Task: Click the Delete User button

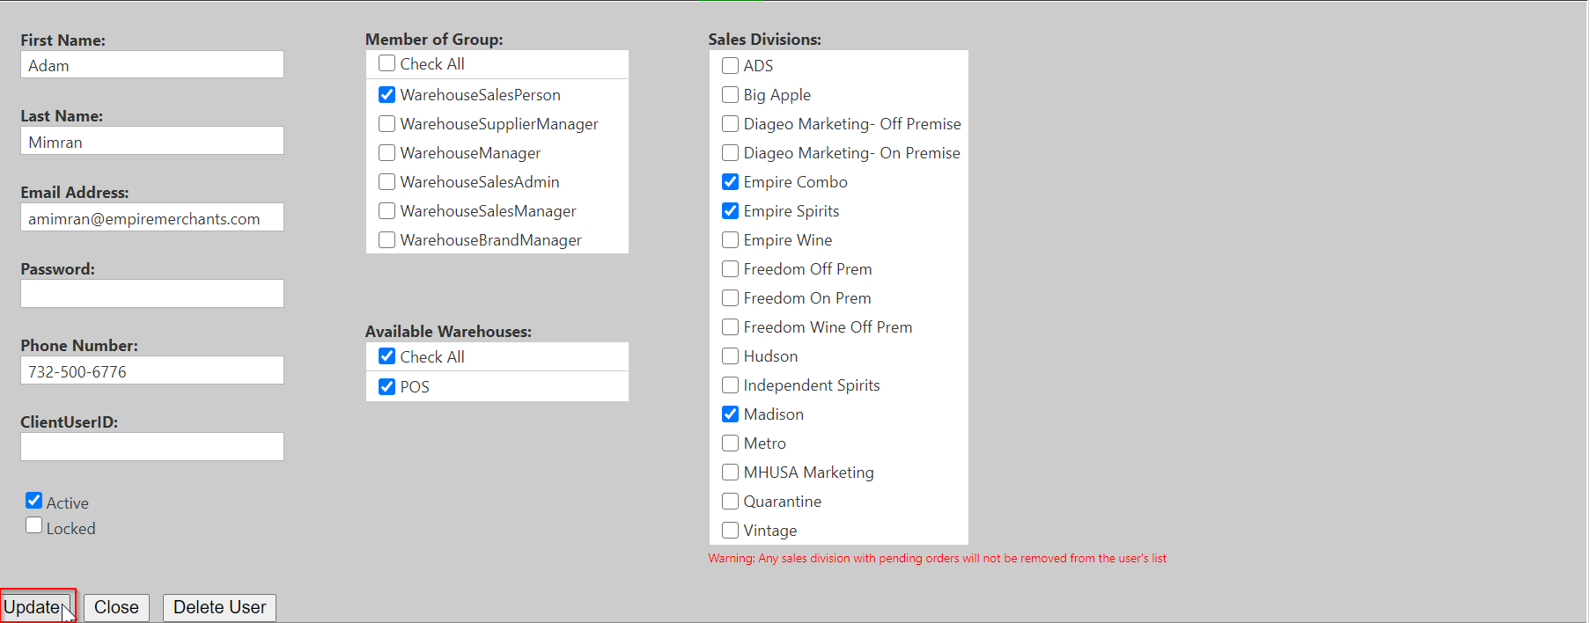Action: (218, 606)
